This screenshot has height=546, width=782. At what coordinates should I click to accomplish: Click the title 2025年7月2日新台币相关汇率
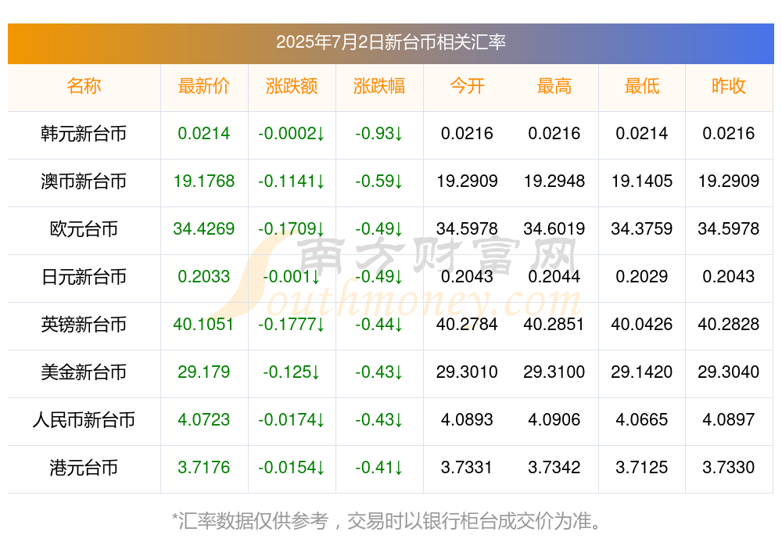[x=390, y=42]
